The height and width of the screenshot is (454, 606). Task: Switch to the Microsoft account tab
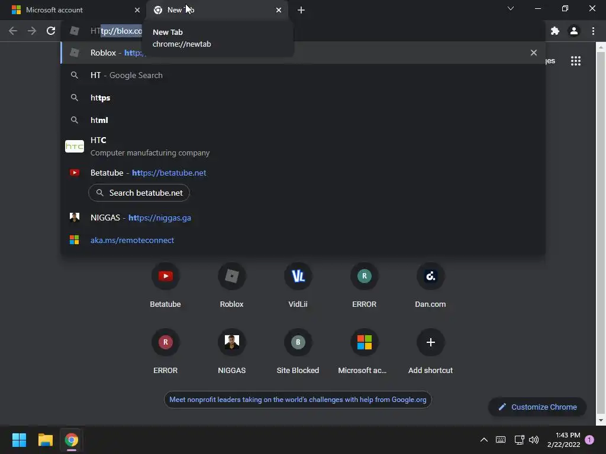pyautogui.click(x=73, y=10)
